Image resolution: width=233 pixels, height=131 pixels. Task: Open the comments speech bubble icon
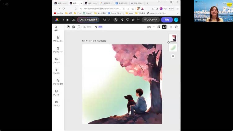(x=127, y=20)
